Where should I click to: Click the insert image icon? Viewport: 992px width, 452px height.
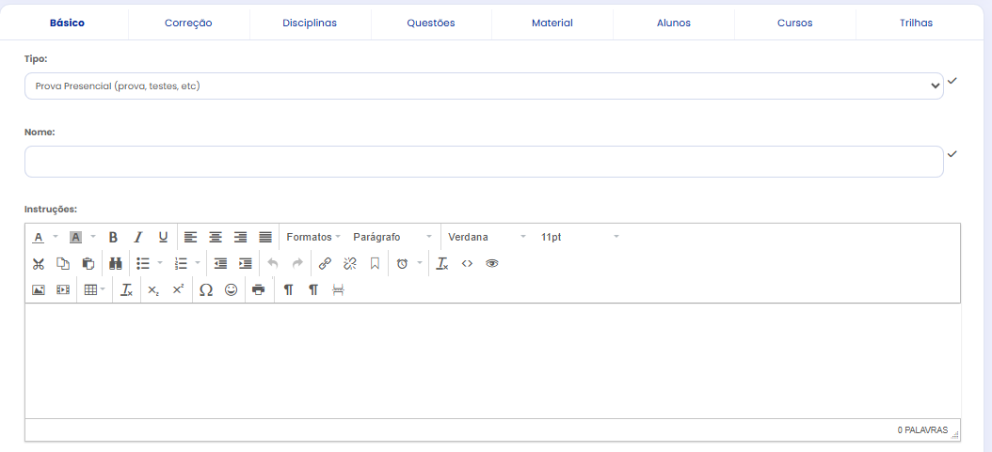point(39,290)
